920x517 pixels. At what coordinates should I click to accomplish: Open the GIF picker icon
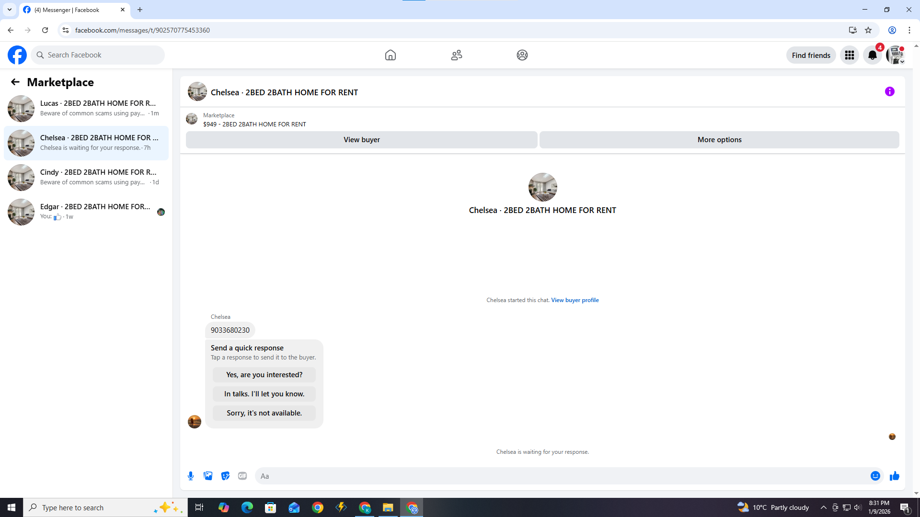(242, 476)
